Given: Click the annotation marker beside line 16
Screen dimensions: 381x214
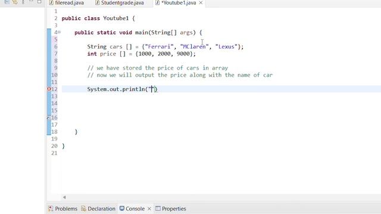Looking at the screenshot, I should (x=49, y=118).
